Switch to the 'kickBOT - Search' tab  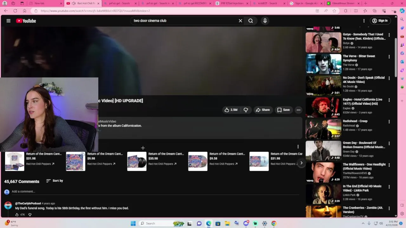pos(269,3)
